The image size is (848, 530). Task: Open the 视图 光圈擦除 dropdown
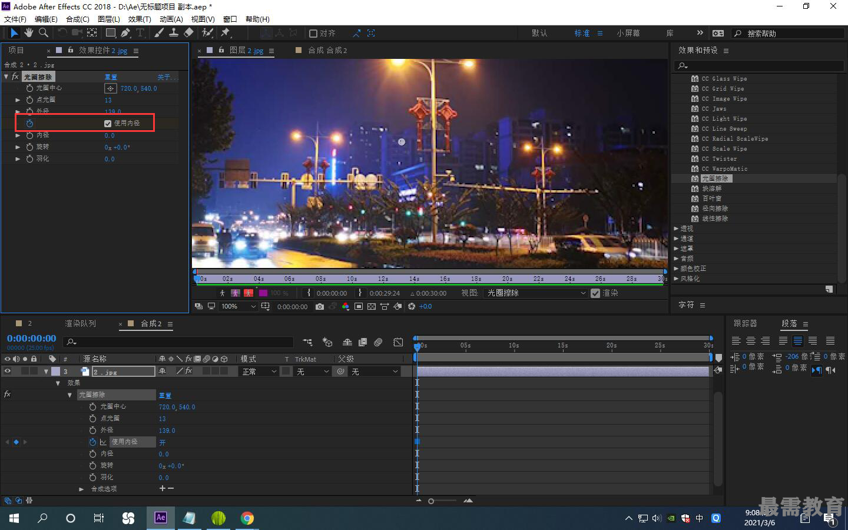535,293
